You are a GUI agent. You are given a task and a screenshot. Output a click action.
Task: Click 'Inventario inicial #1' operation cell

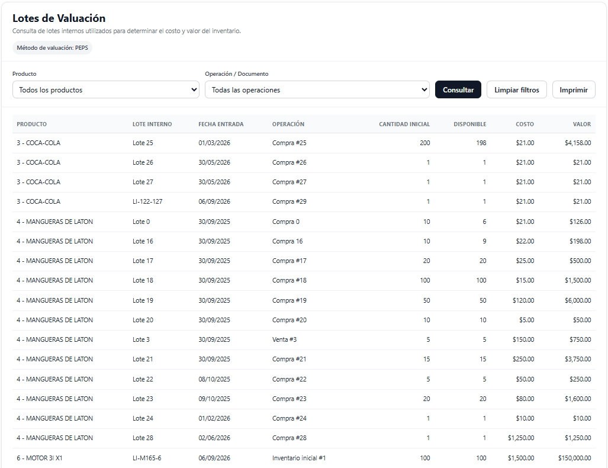tap(299, 458)
